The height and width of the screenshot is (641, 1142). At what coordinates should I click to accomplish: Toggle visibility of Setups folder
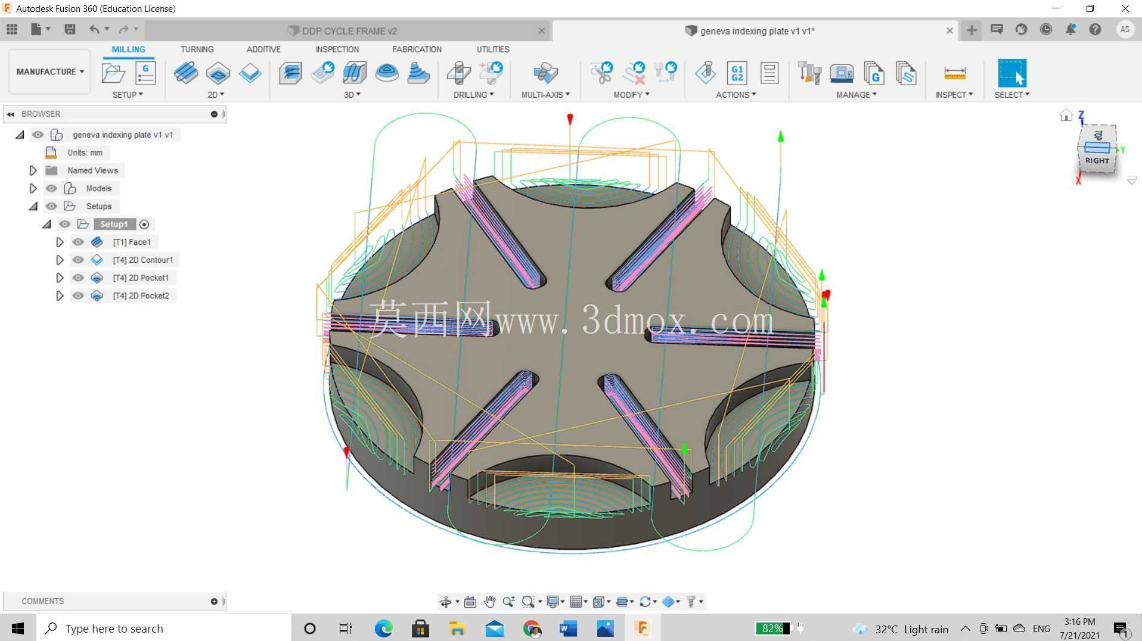click(x=52, y=206)
